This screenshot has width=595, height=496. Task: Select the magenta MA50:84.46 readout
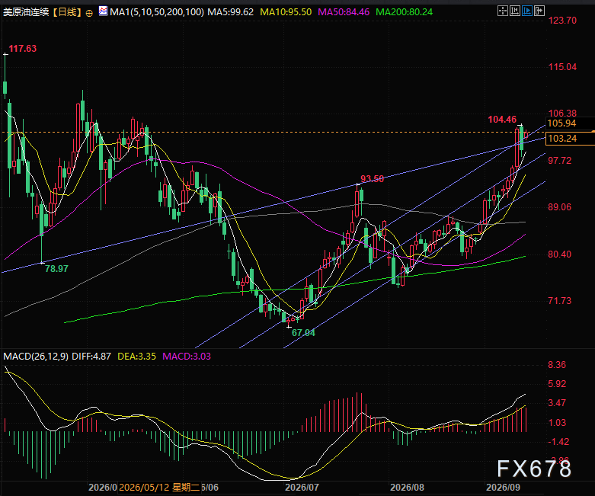coord(344,12)
